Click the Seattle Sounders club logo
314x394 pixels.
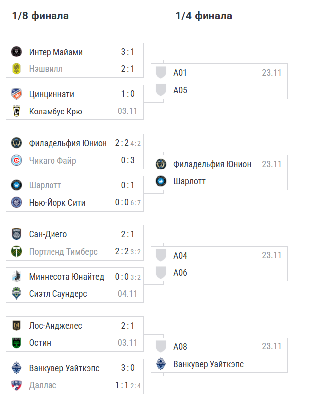(x=16, y=294)
